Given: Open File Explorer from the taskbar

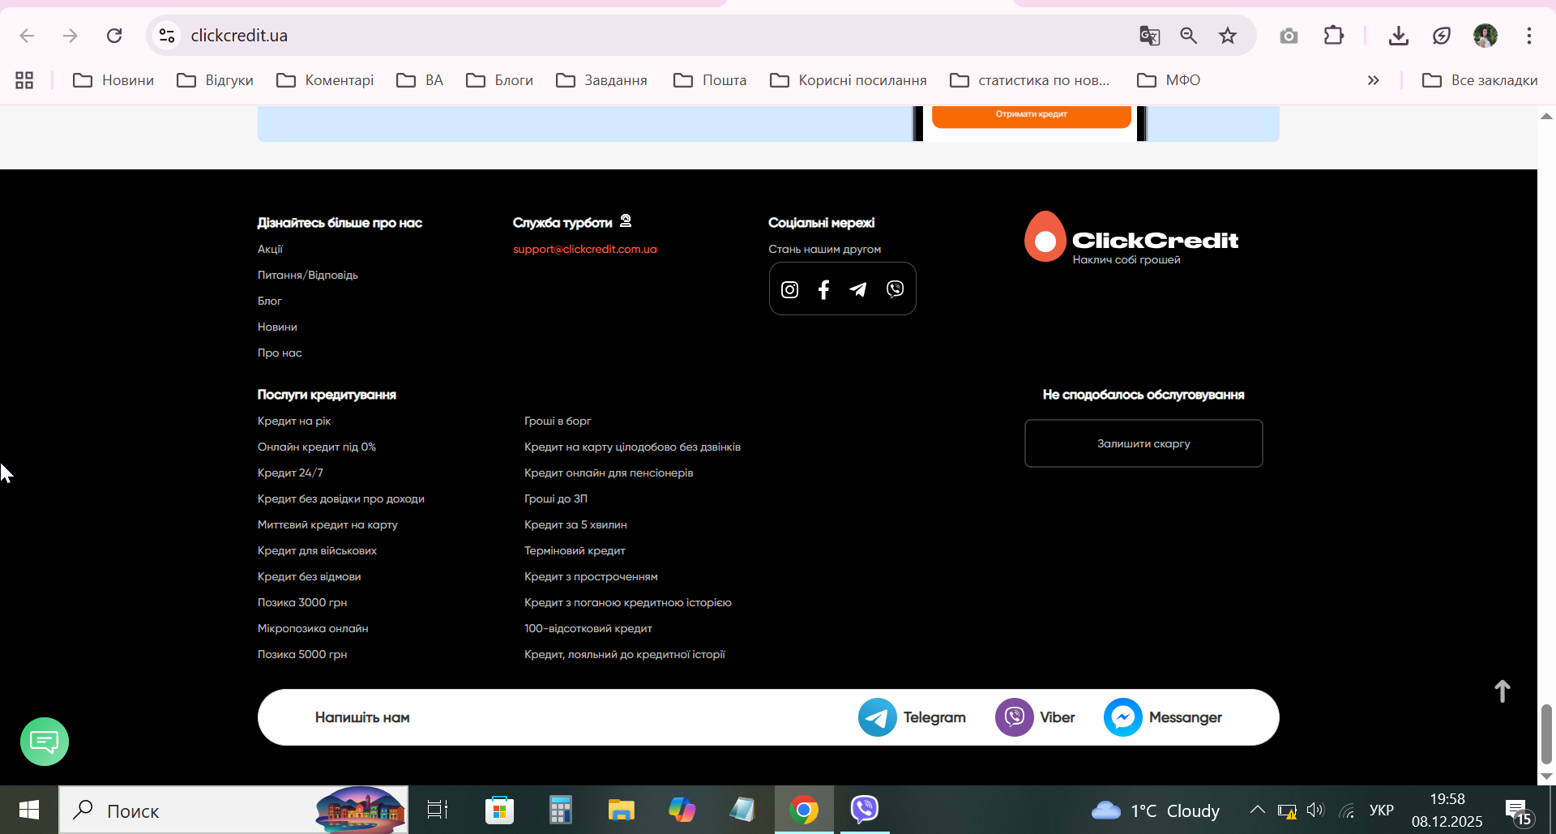Looking at the screenshot, I should pos(621,810).
